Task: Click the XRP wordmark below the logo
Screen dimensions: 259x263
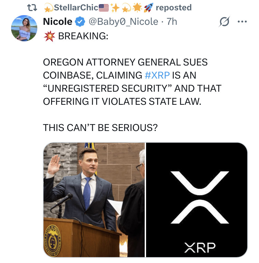Action: pos(200,247)
